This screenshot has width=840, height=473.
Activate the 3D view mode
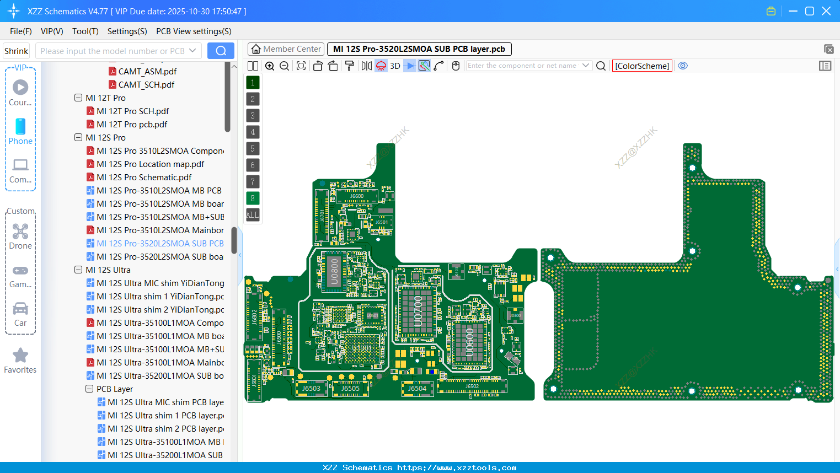coord(395,66)
